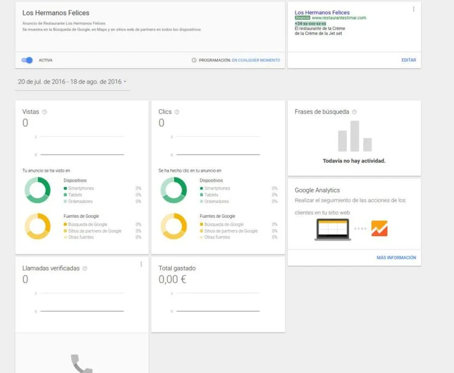Image resolution: width=454 pixels, height=373 pixels.
Task: Click the yellow Fuentes de Google donut under Vistas
Action: (x=37, y=226)
